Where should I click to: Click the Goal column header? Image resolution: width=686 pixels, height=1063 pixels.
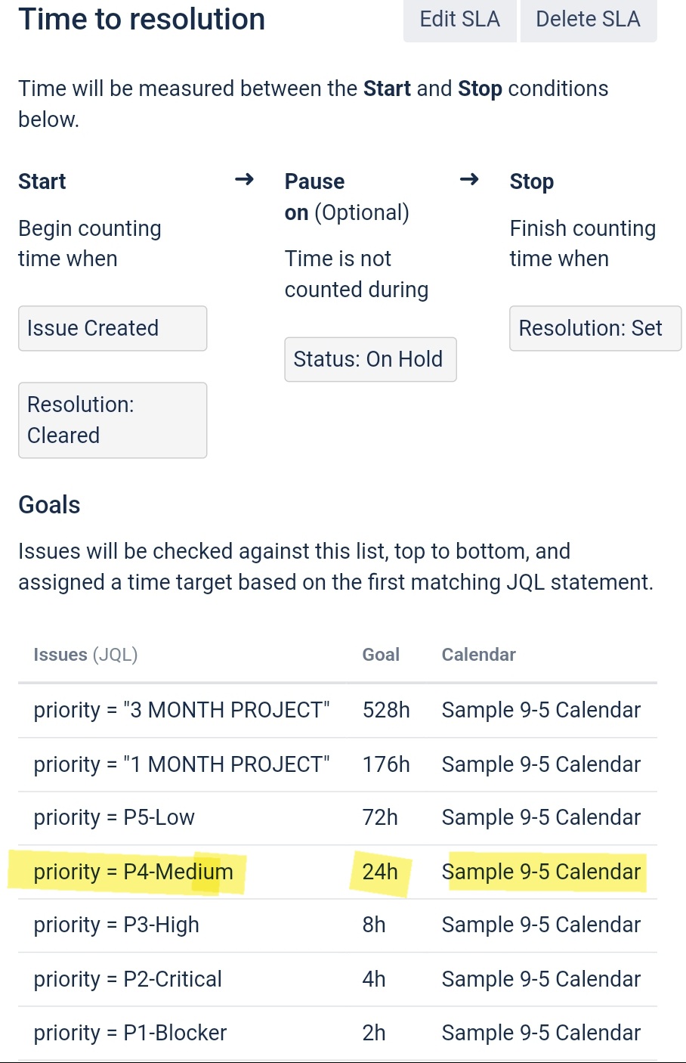[381, 655]
